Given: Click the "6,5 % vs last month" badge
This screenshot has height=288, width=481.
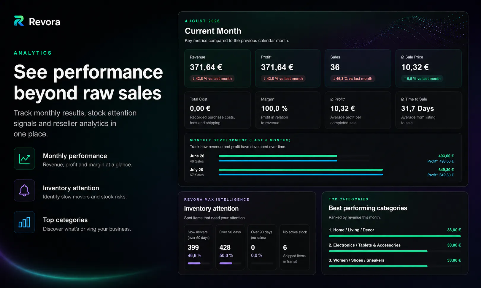Looking at the screenshot, I should point(422,79).
